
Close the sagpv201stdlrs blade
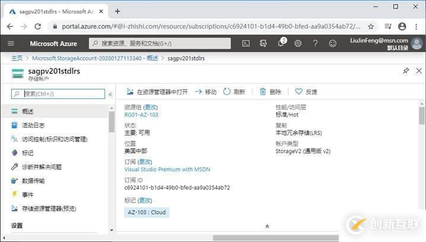coord(419,71)
